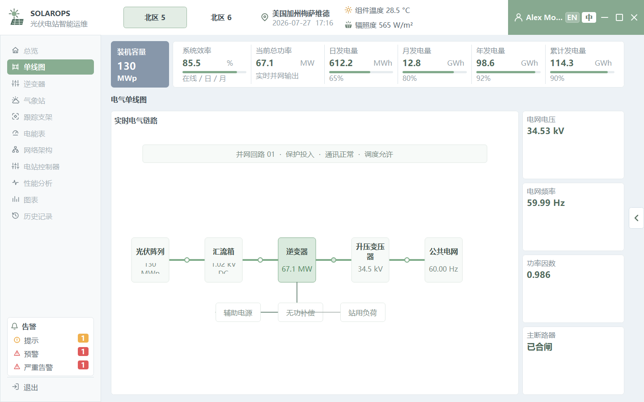Switch to the 北区 6 tab
The height and width of the screenshot is (402, 644).
tap(221, 17)
